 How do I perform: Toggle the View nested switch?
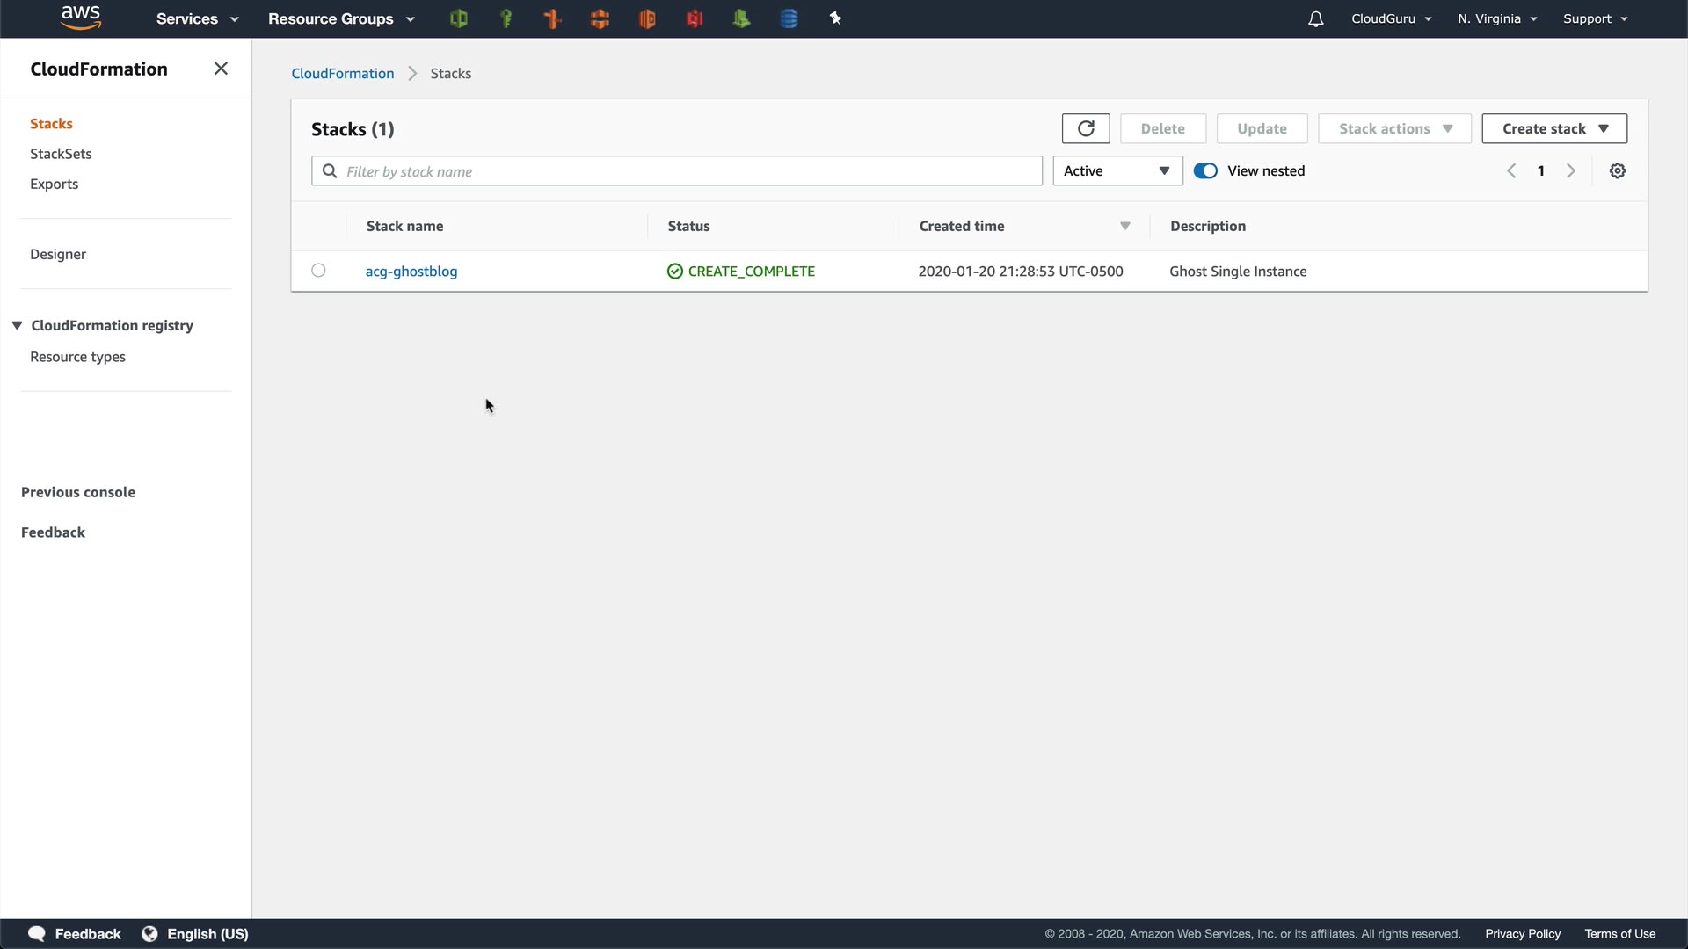click(1205, 170)
